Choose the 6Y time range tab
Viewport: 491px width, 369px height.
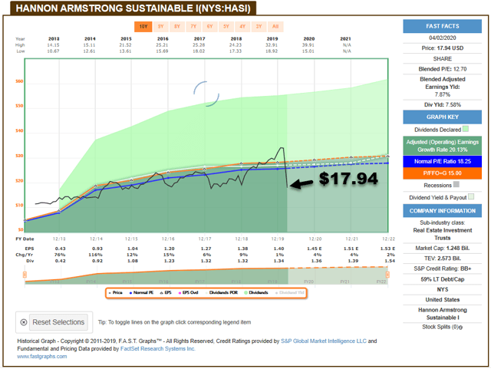pos(209,27)
